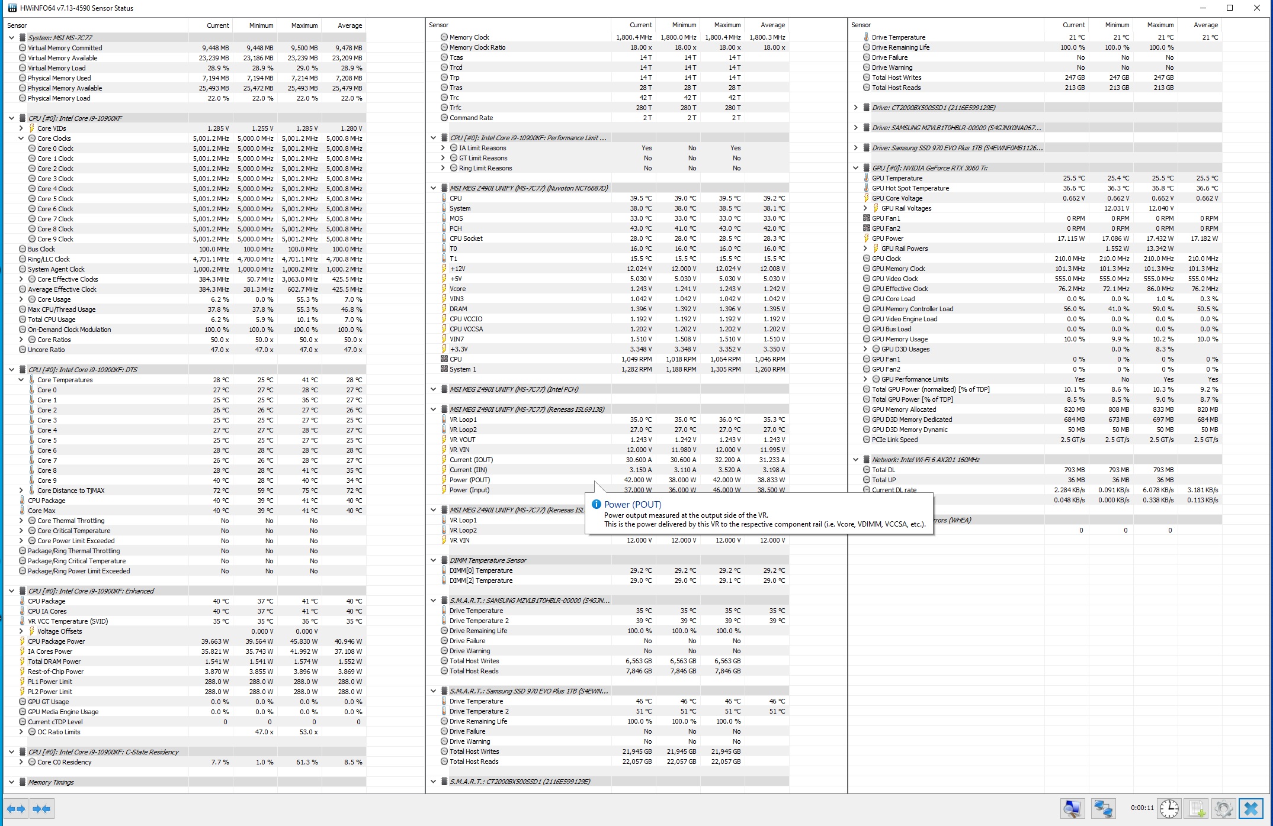The image size is (1273, 826).
Task: Expand Core Distance to TjMAX
Action: coord(21,491)
